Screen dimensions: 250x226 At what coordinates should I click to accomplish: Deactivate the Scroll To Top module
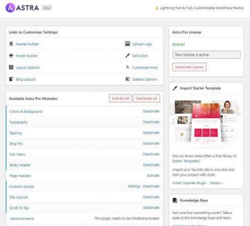pos(151,207)
